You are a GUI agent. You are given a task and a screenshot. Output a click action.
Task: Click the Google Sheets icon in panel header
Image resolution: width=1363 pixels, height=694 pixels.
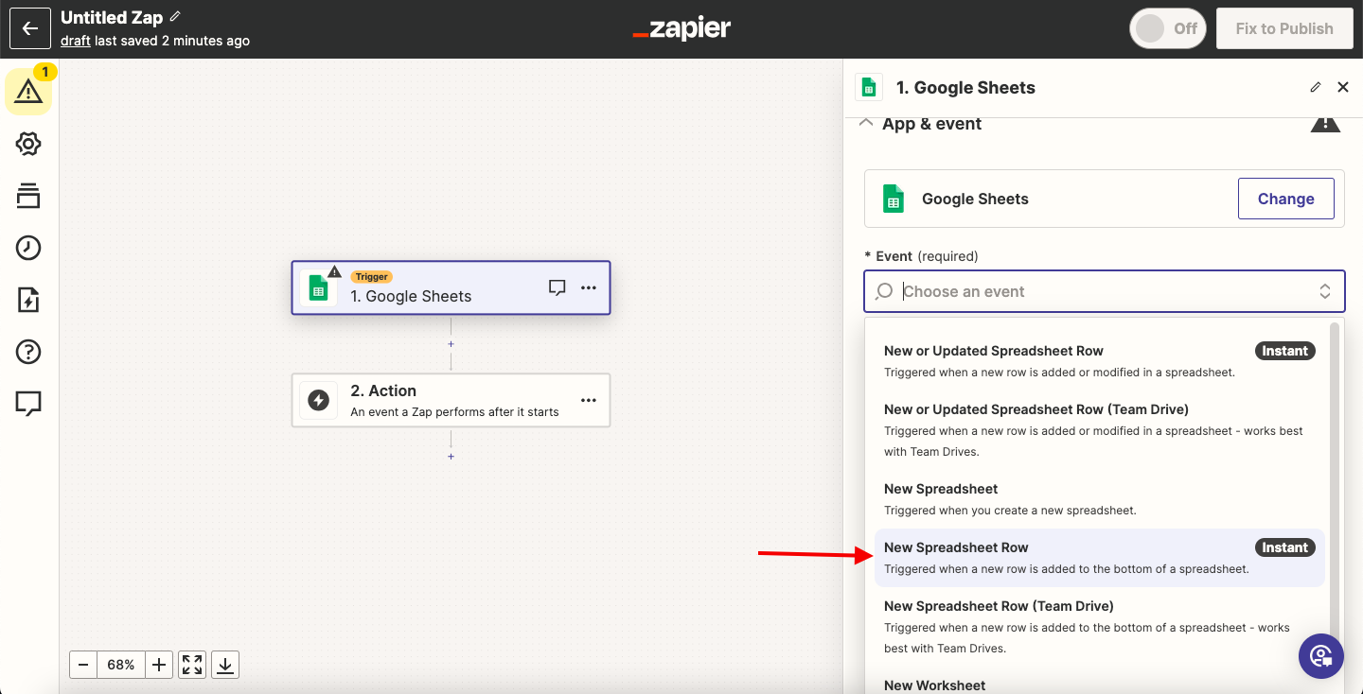[869, 87]
